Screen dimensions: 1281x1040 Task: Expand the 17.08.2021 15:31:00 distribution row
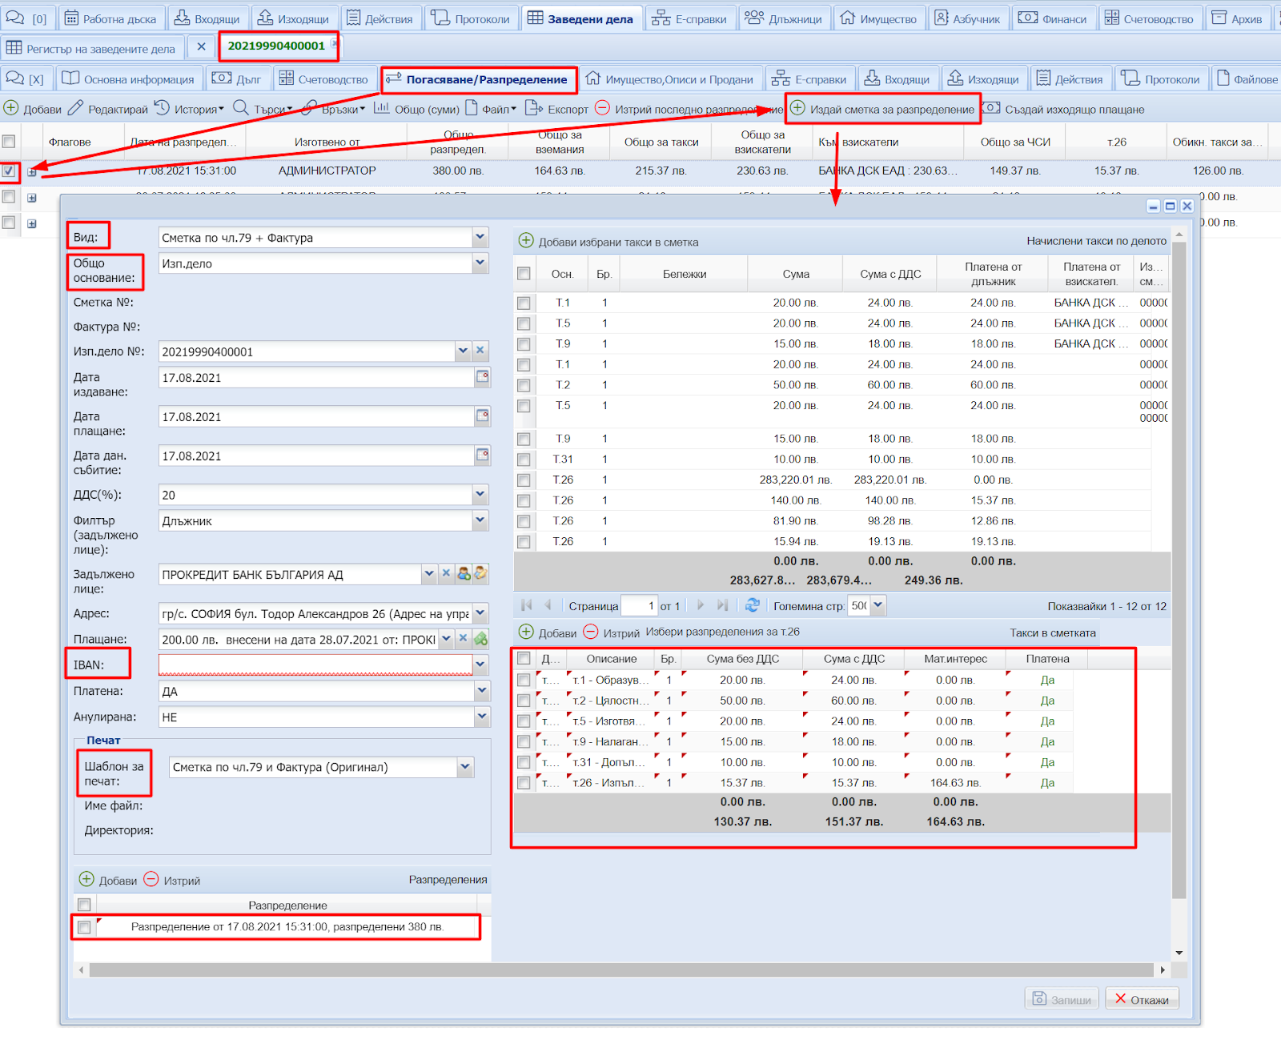click(32, 171)
